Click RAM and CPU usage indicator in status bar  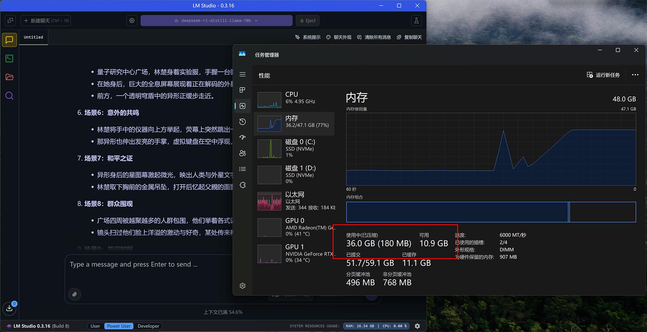click(x=376, y=326)
